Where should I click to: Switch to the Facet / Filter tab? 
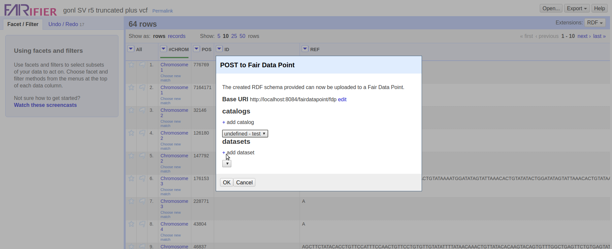(x=23, y=24)
